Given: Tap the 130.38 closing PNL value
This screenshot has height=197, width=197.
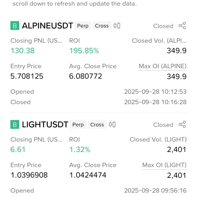Looking at the screenshot, I should point(23,51).
